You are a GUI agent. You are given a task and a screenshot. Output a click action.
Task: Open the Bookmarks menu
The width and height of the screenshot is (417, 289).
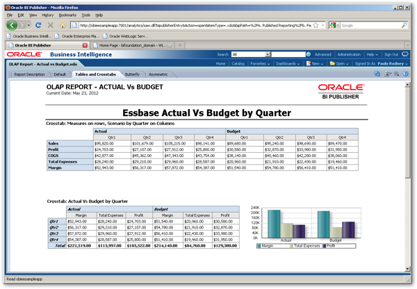coord(67,15)
